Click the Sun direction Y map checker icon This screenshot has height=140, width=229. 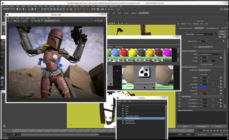coord(220,103)
